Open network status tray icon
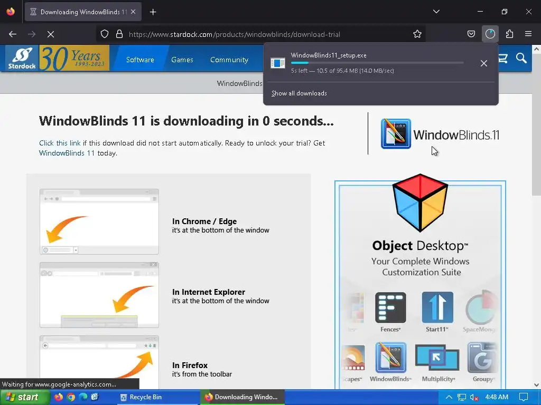Screen dimensions: 541x405 pos(461,398)
